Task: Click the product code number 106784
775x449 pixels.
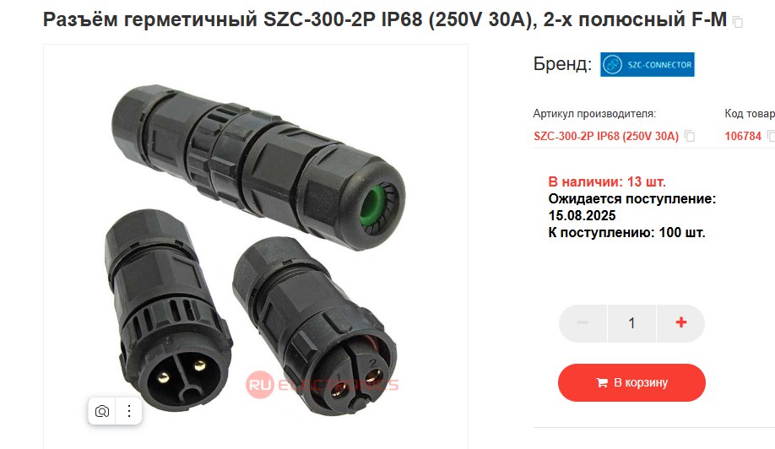Action: click(743, 137)
